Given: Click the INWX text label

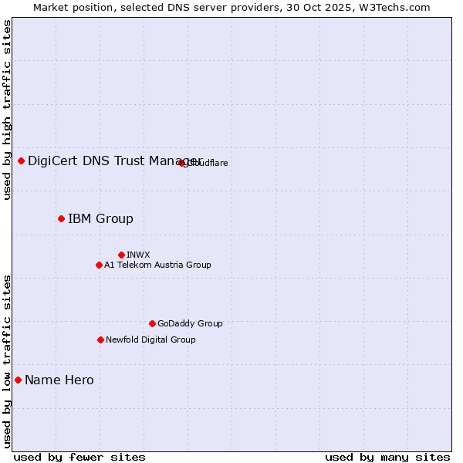Looking at the screenshot, I should (x=138, y=255).
